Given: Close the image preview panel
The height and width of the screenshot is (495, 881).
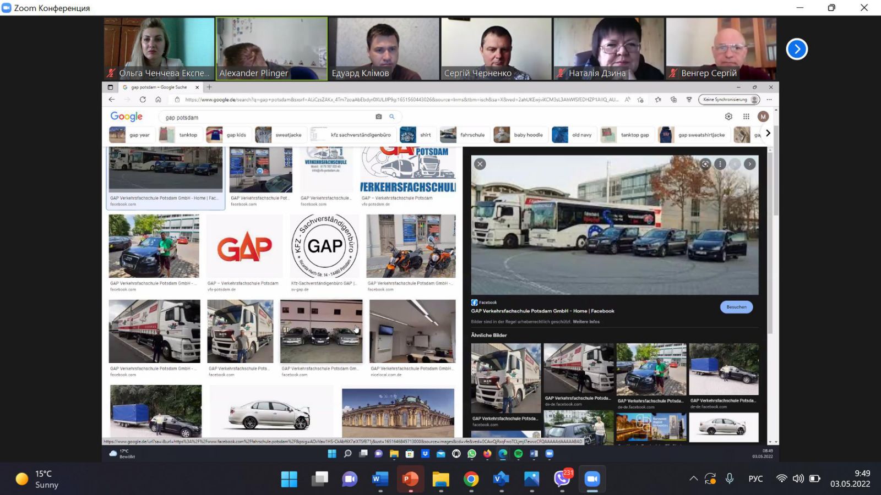Looking at the screenshot, I should coord(480,164).
